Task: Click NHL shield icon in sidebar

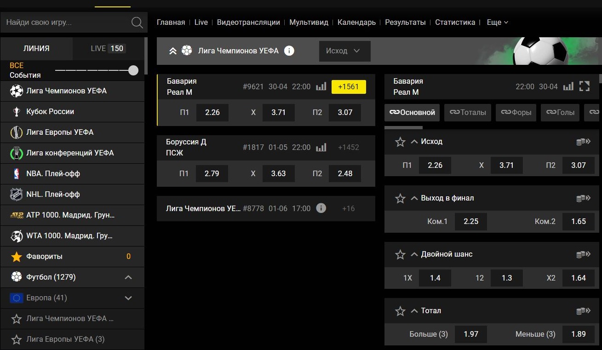Action: [17, 195]
